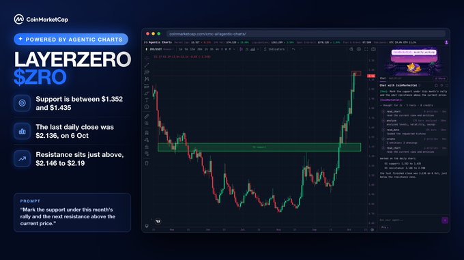Screen dimensions: 464x260
Task: Click the CoinMarketCap logo
Action: 41,20
